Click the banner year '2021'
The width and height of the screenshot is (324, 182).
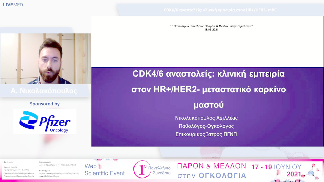[x=294, y=175]
